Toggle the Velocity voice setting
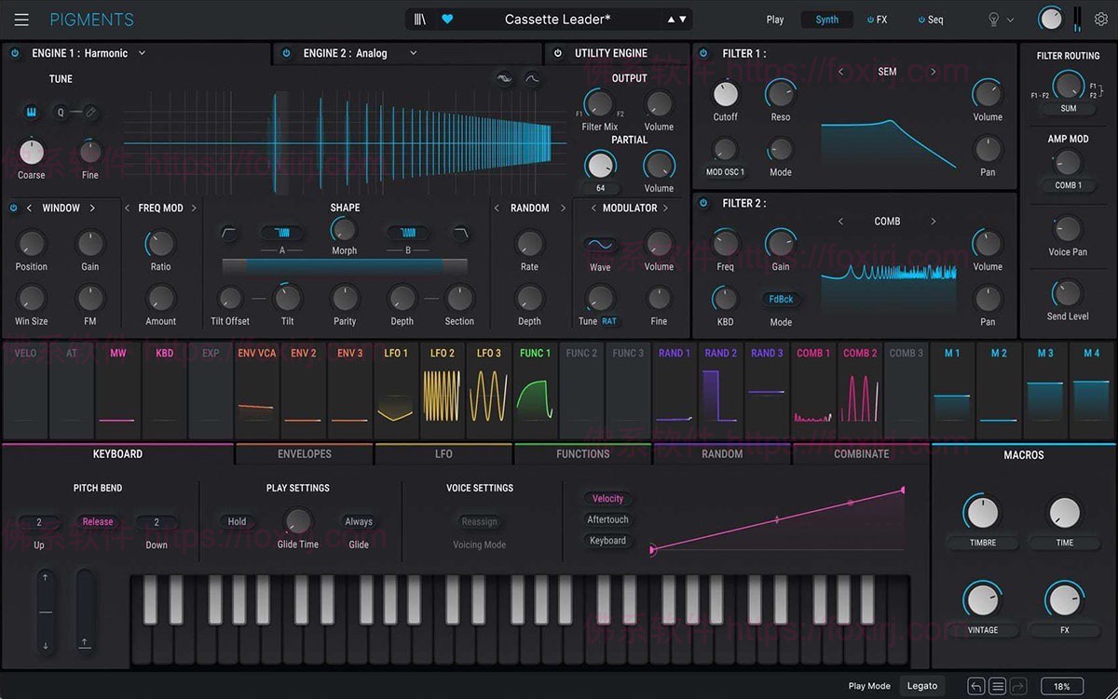Viewport: 1118px width, 699px height. pyautogui.click(x=607, y=498)
